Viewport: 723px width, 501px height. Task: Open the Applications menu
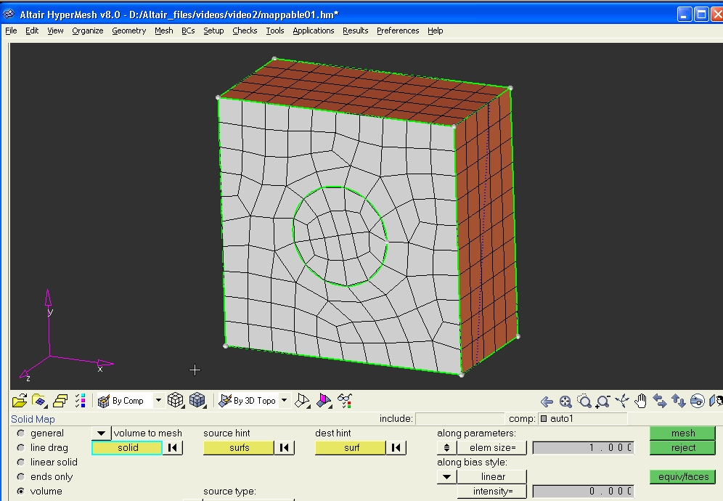314,30
